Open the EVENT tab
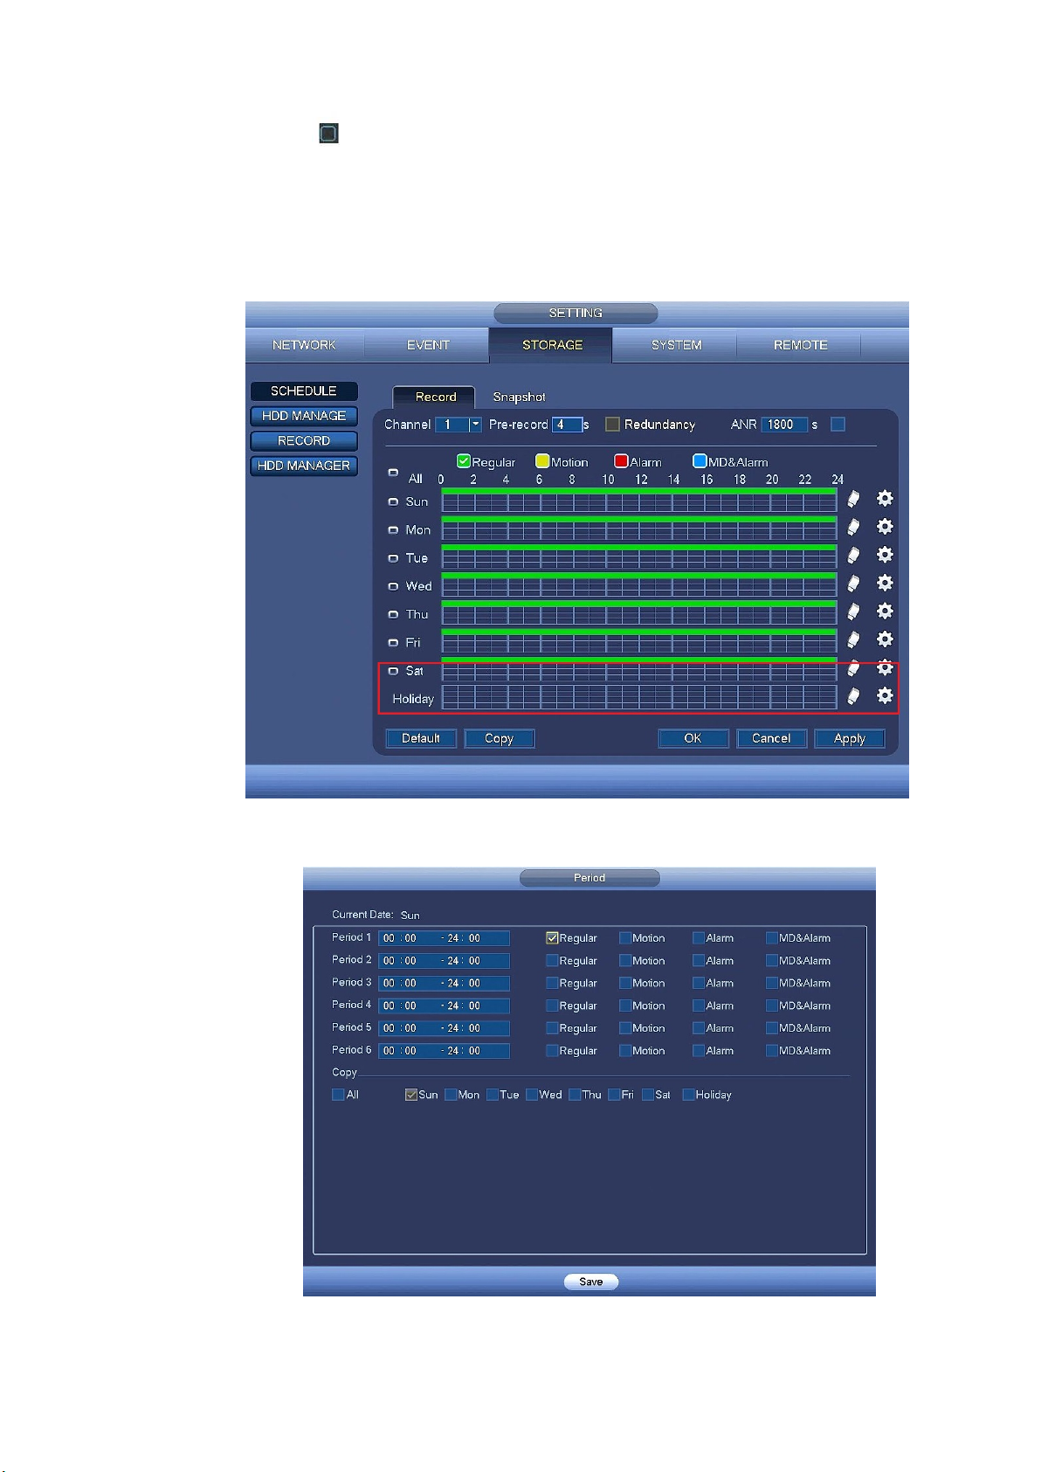The image size is (1041, 1472). tap(428, 345)
